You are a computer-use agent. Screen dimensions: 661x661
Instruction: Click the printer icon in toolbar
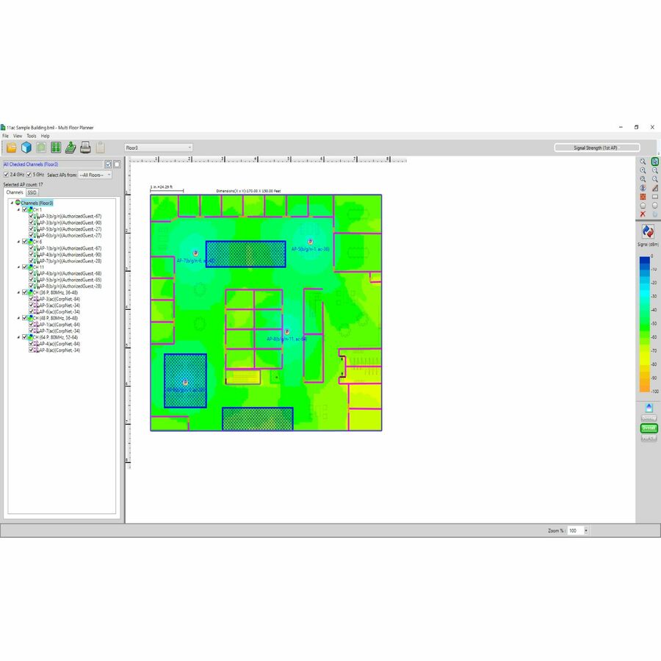point(85,148)
